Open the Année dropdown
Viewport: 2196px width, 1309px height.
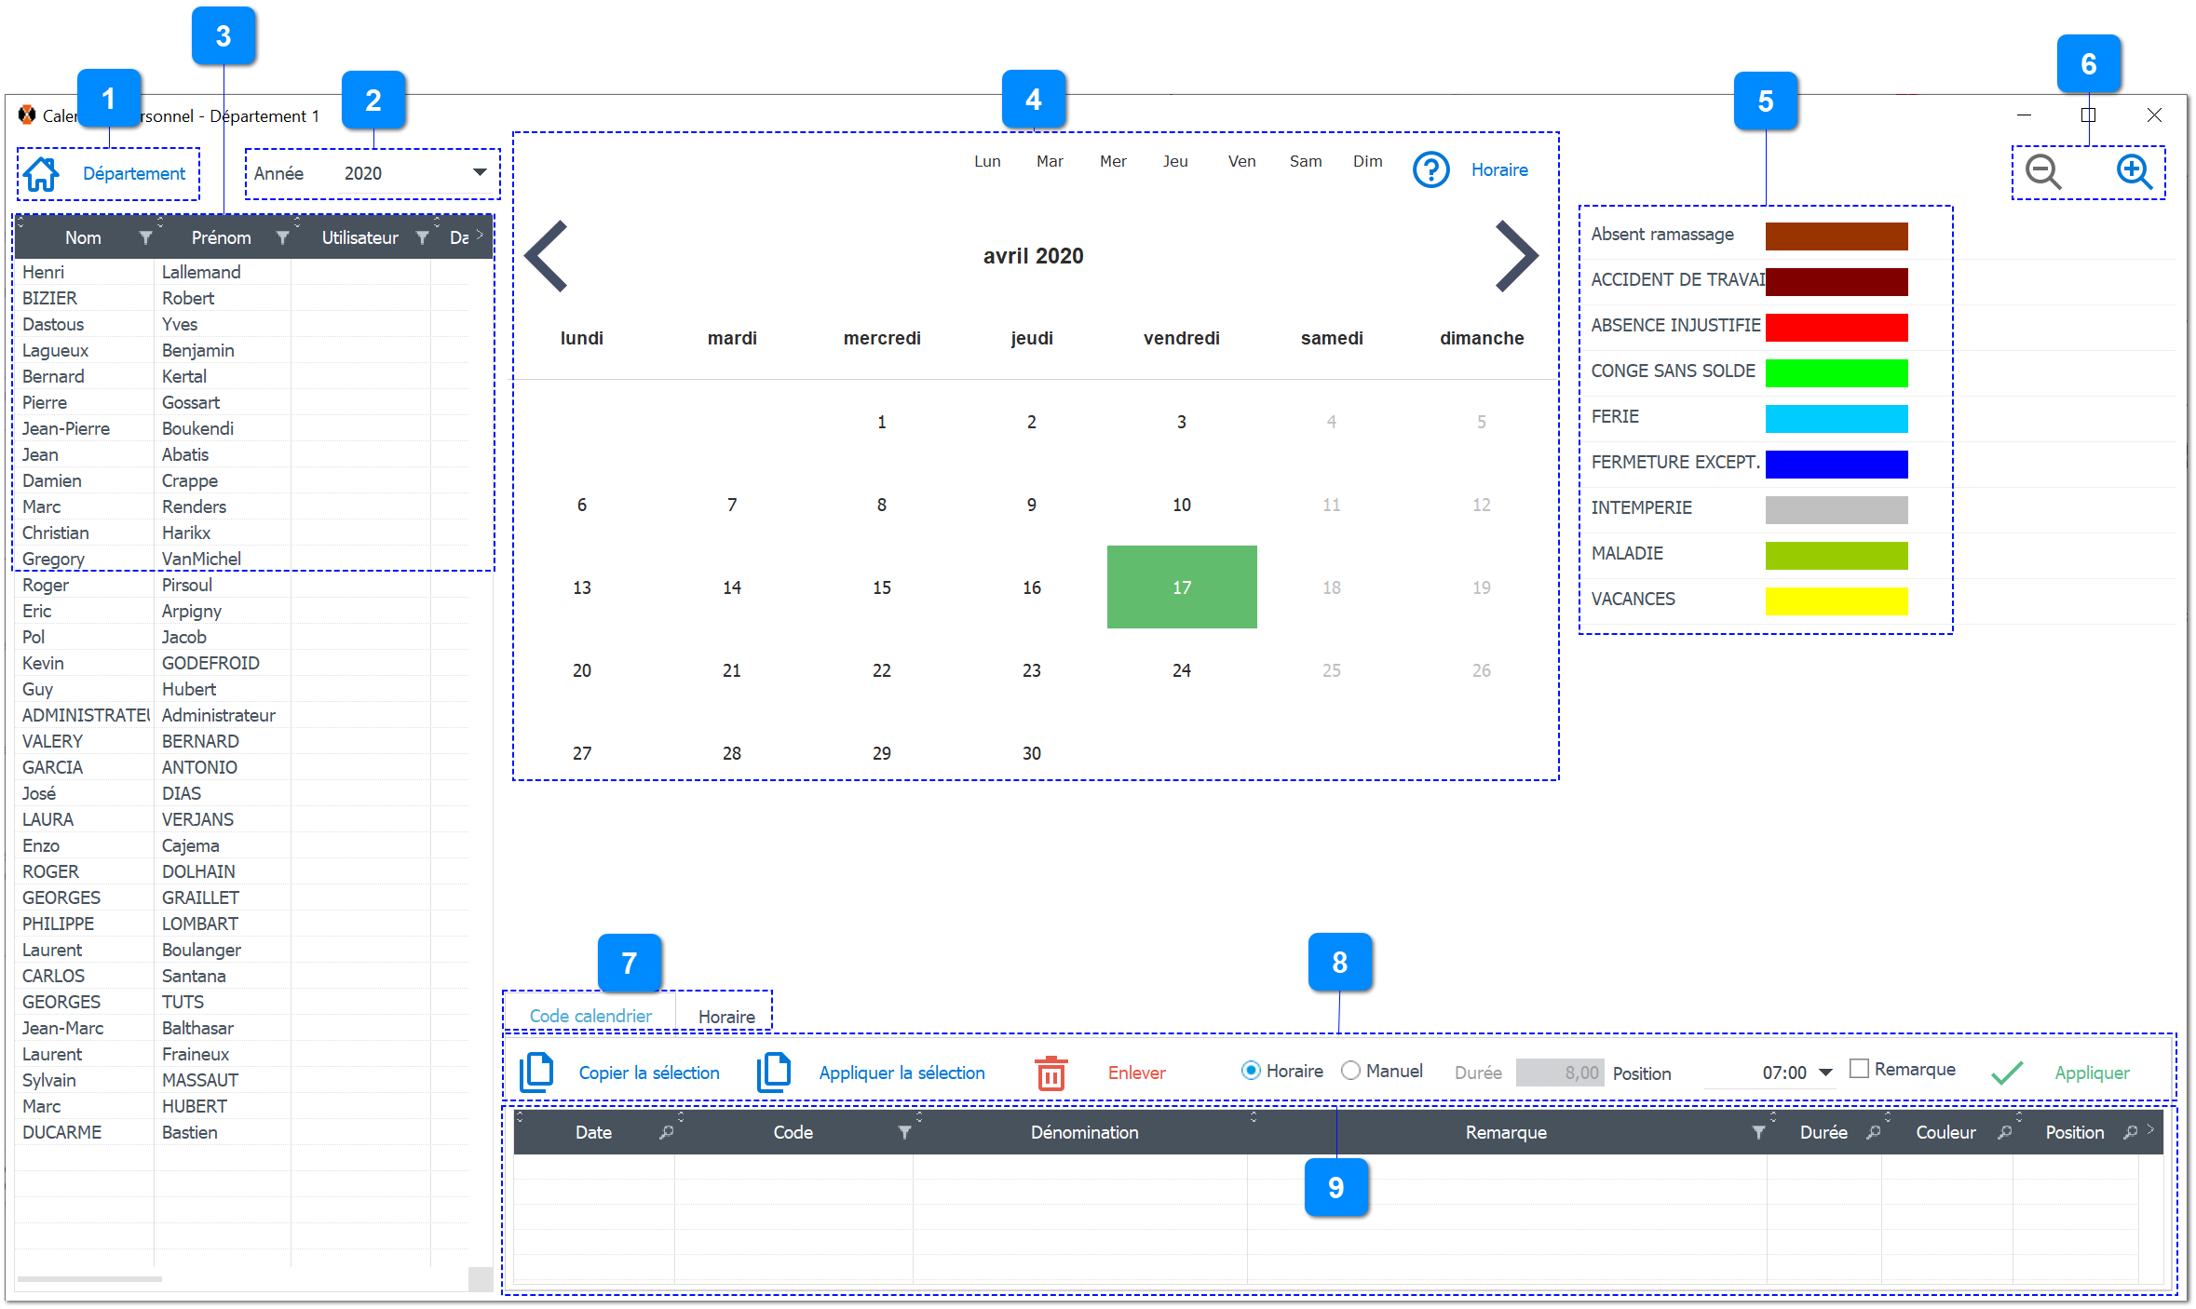pos(480,172)
